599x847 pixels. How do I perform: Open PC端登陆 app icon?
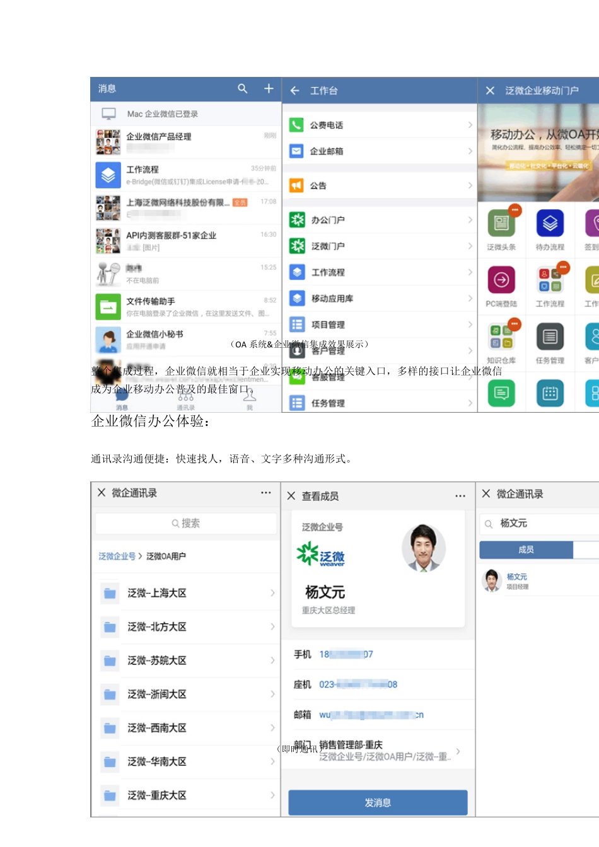click(x=502, y=280)
